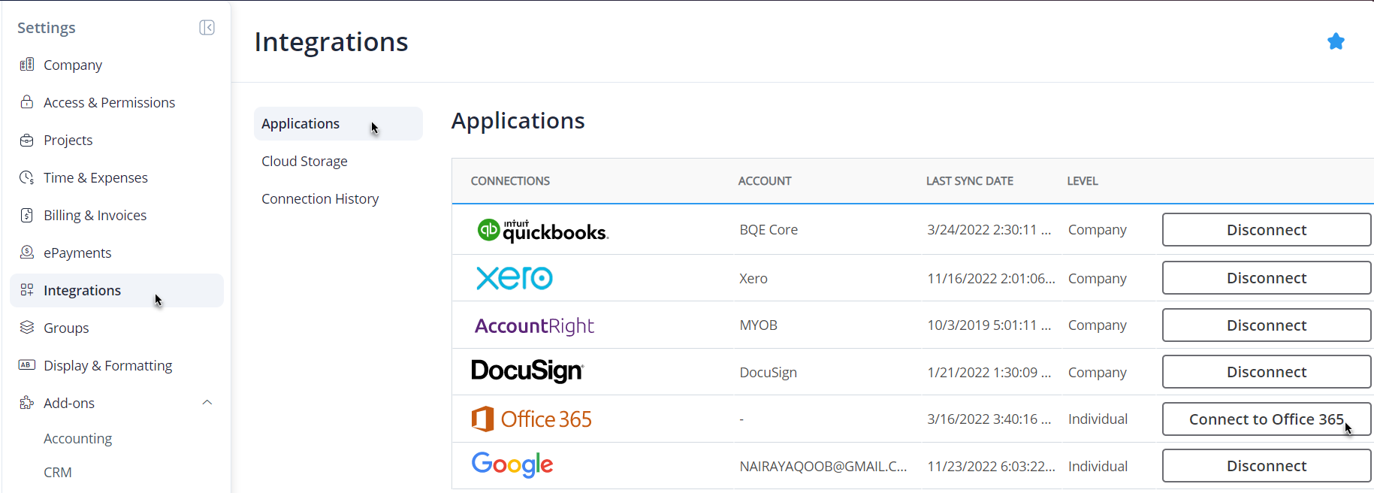Select CRM under Add-ons

click(58, 472)
